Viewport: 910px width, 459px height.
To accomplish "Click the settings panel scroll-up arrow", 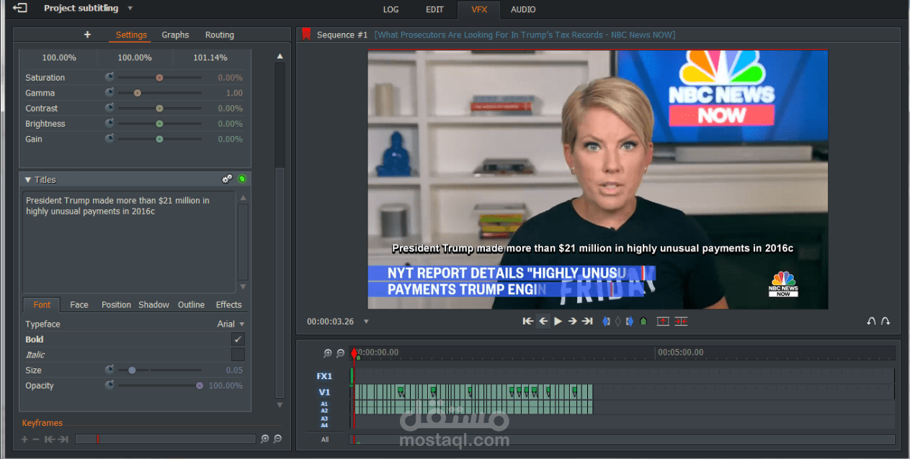I will (280, 56).
